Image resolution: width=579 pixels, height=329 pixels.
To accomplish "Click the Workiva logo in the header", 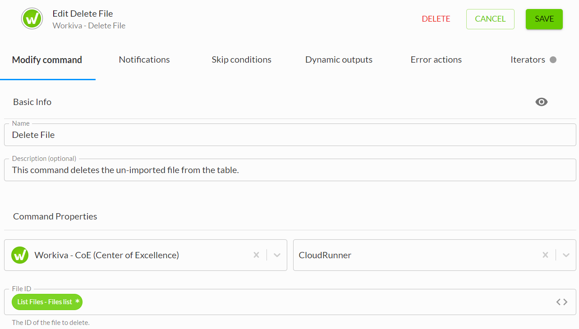I will click(x=32, y=19).
